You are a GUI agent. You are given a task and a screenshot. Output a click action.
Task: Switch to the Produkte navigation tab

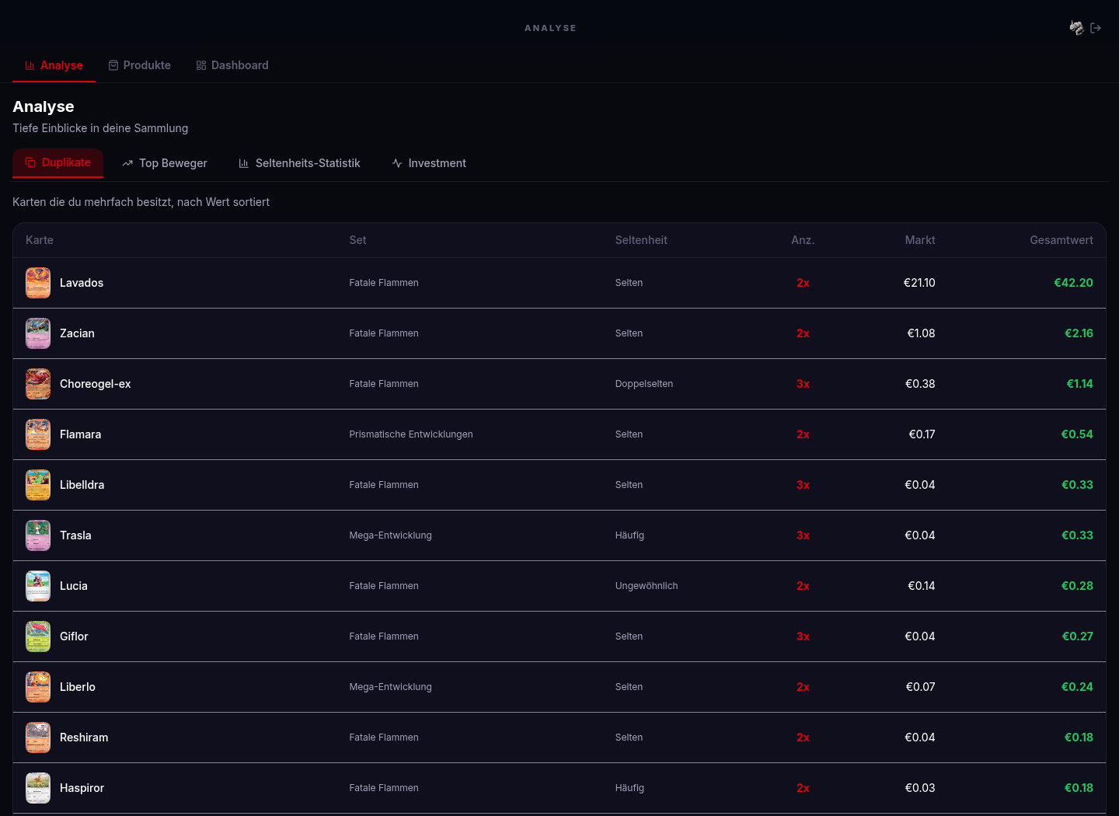click(x=139, y=65)
